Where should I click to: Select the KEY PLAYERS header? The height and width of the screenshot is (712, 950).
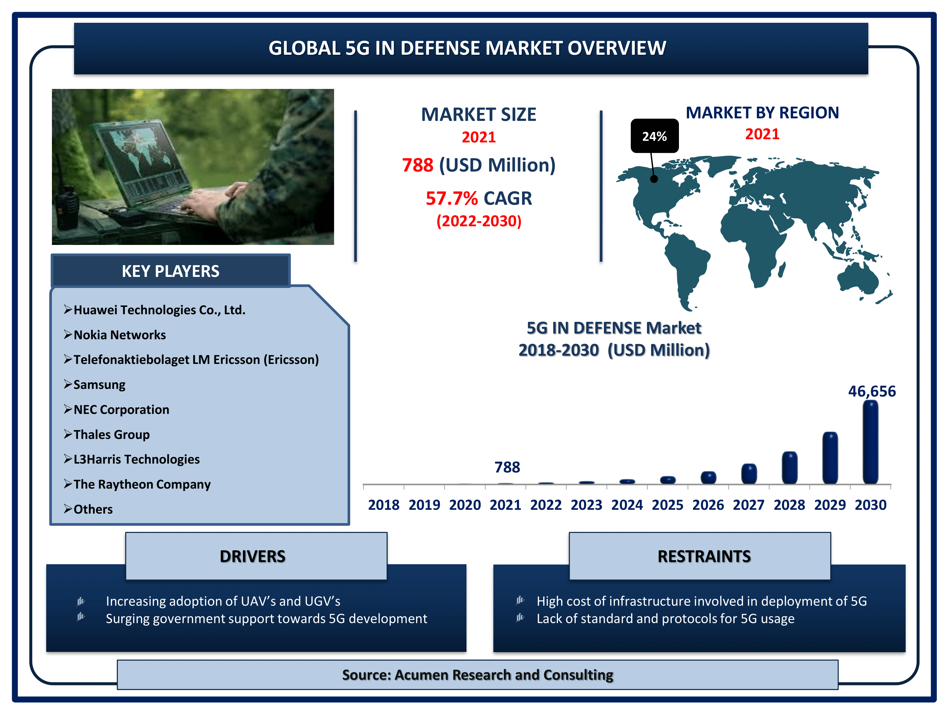coord(170,271)
